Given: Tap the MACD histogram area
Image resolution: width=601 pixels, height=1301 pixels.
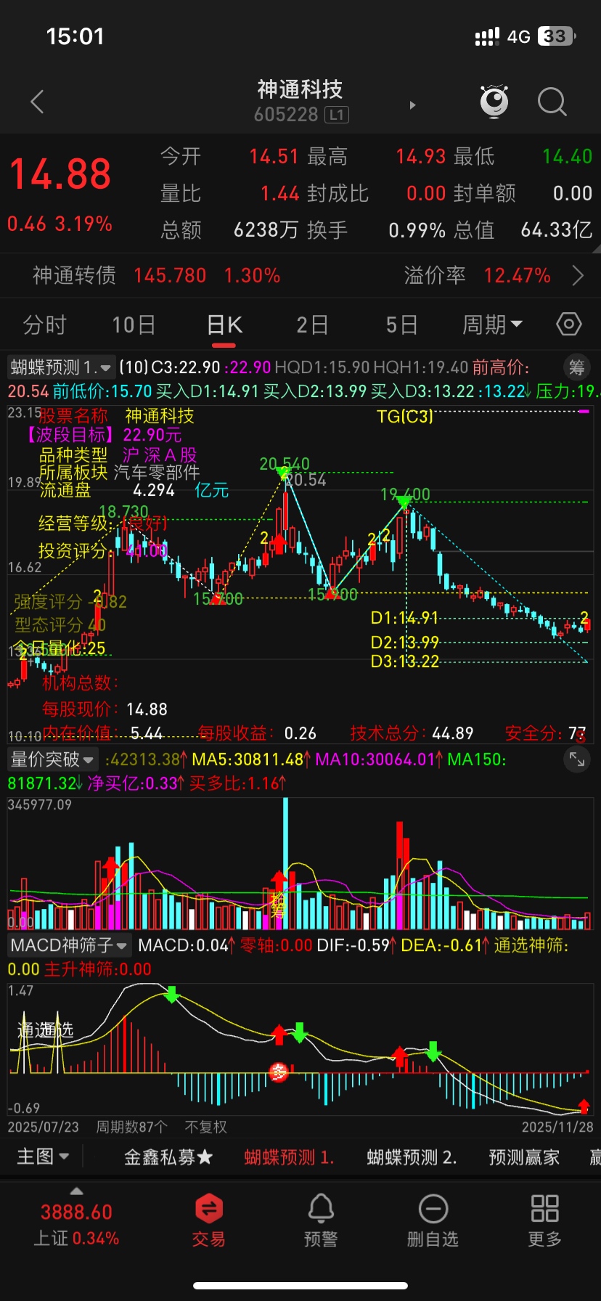Looking at the screenshot, I should (300, 1049).
